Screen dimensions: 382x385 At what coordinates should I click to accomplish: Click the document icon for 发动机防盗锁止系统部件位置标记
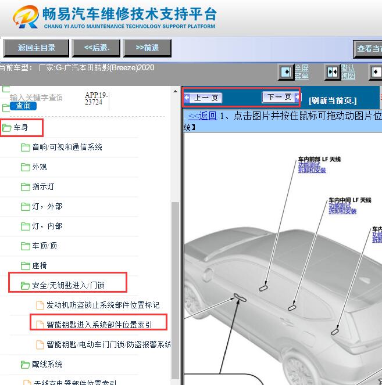click(40, 305)
